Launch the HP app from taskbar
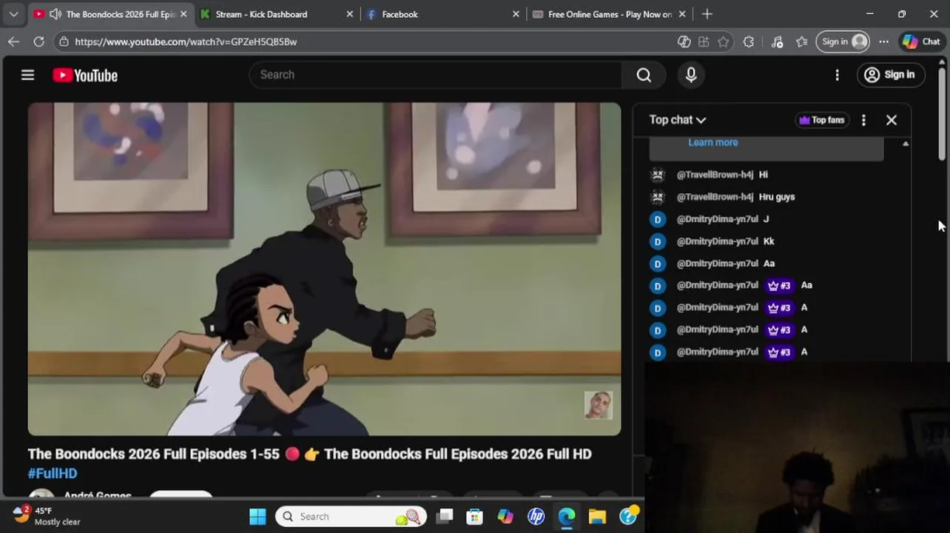Viewport: 950px width, 533px height. [x=536, y=516]
